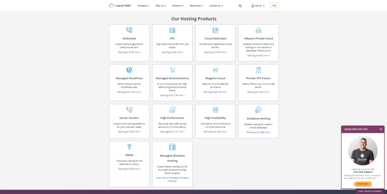Click the Chat With a Human tab
This screenshot has width=387, height=194.
[x=370, y=191]
